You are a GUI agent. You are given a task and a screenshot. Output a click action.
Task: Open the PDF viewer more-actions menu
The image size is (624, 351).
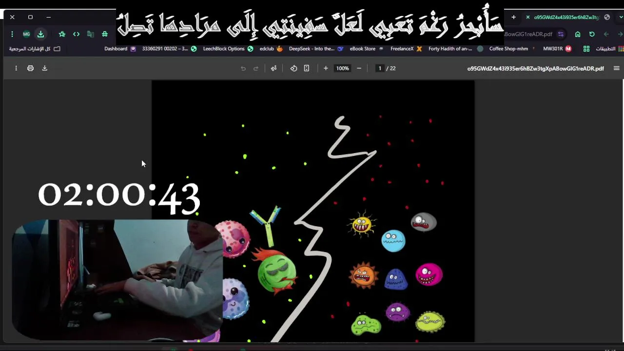pyautogui.click(x=16, y=68)
